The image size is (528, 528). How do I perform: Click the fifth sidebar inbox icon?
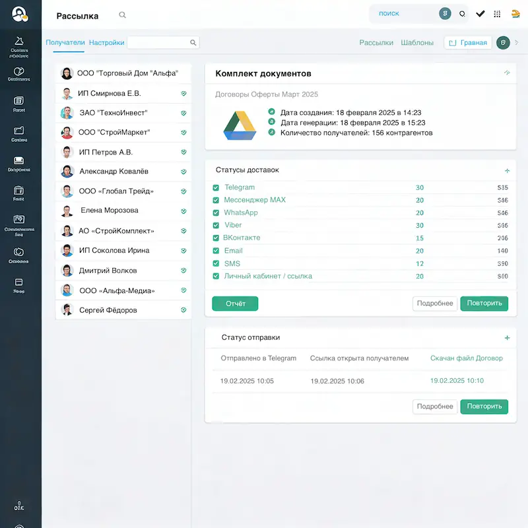[19, 160]
